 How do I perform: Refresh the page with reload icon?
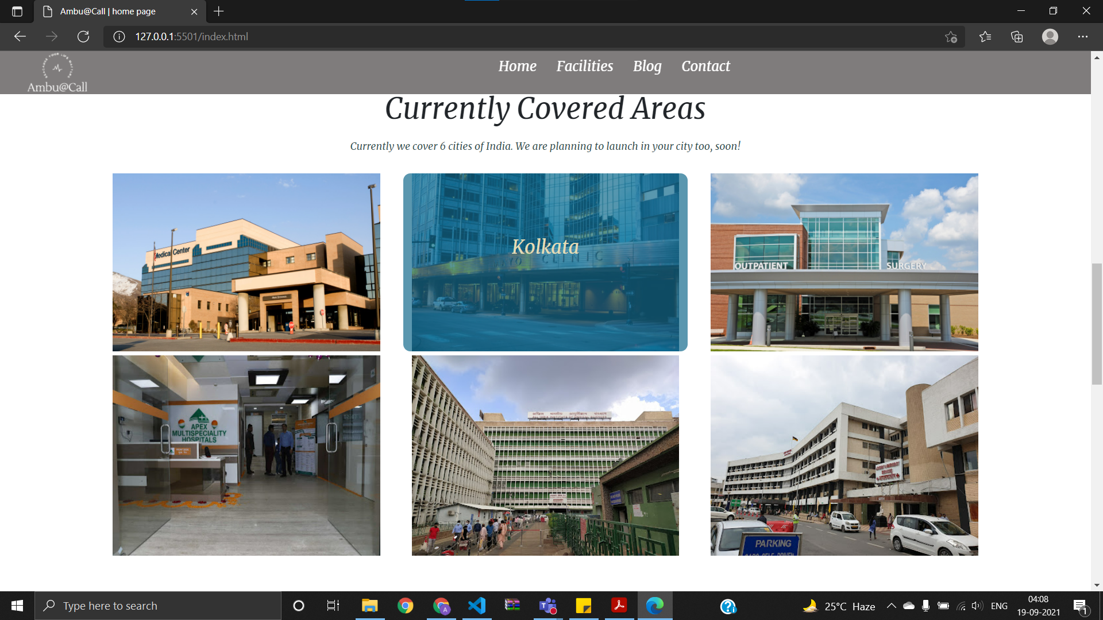[x=83, y=37]
